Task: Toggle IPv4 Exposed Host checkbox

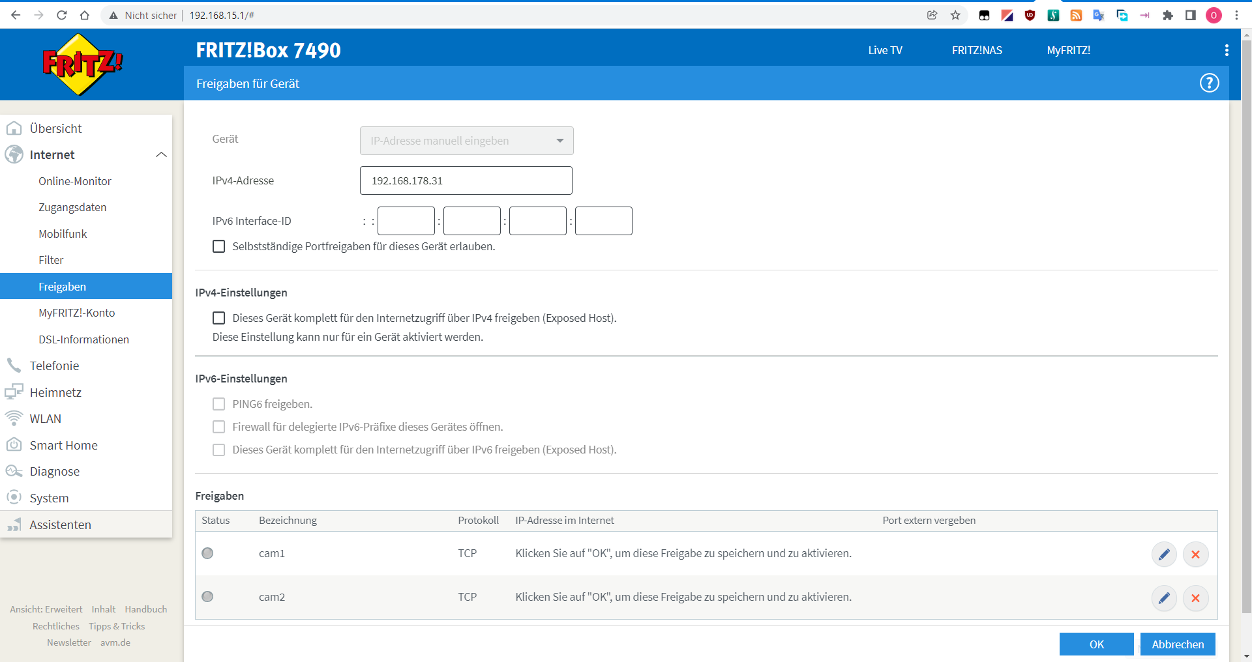Action: click(219, 318)
